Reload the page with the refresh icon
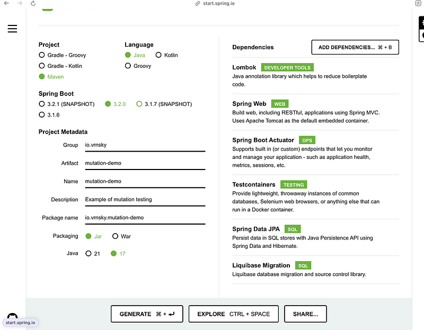Image resolution: width=424 pixels, height=330 pixels. click(x=33, y=3)
